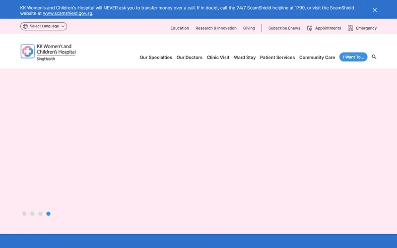The width and height of the screenshot is (397, 248).
Task: Expand the language dropdown chevron arrow
Action: (x=63, y=26)
